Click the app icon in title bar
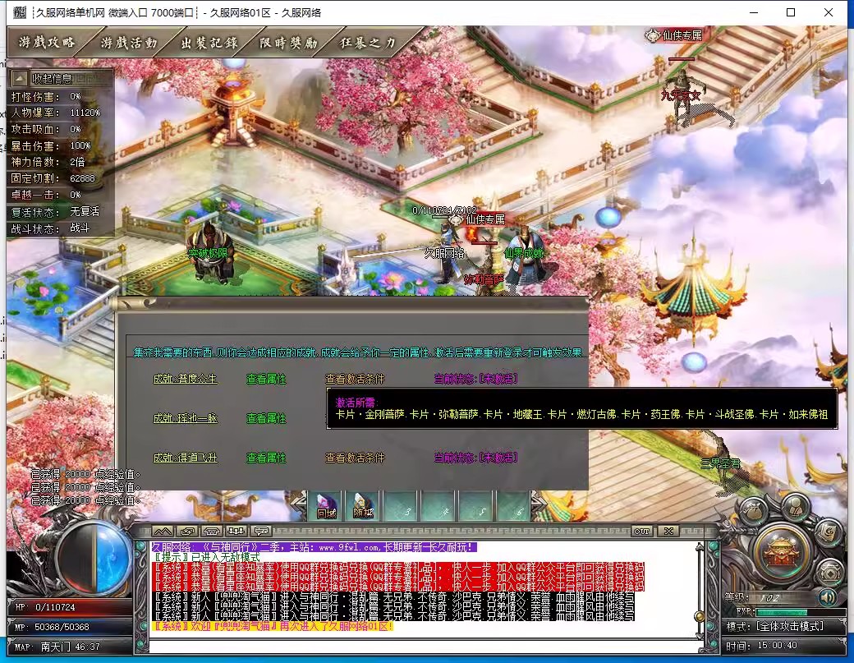Image resolution: width=854 pixels, height=663 pixels. [x=20, y=12]
